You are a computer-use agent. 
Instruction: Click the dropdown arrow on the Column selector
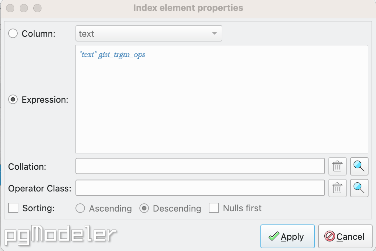[214, 33]
